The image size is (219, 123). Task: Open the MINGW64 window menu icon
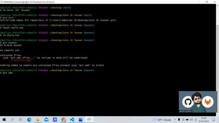tap(1, 2)
